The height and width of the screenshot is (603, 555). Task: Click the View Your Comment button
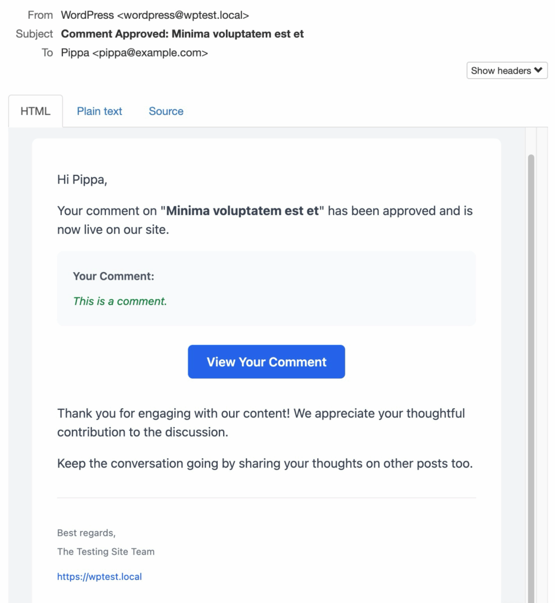[x=266, y=362]
